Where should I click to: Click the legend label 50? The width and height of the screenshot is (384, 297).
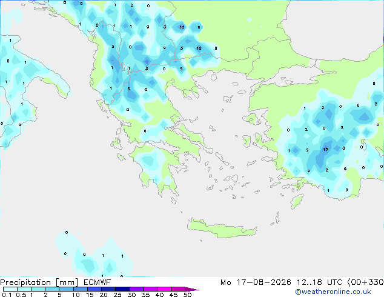pos(187,295)
